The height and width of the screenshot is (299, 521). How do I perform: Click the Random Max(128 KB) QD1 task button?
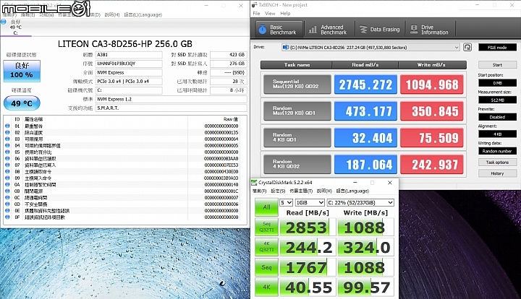coord(297,110)
